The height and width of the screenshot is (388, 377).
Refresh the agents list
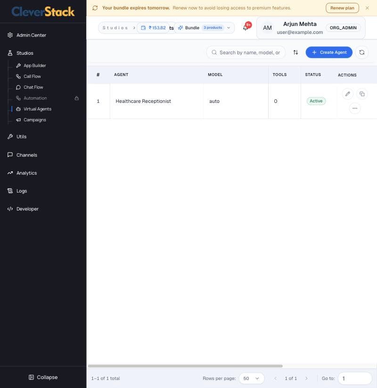(x=361, y=52)
